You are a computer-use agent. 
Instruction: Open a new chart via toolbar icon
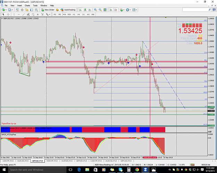point(3,10)
